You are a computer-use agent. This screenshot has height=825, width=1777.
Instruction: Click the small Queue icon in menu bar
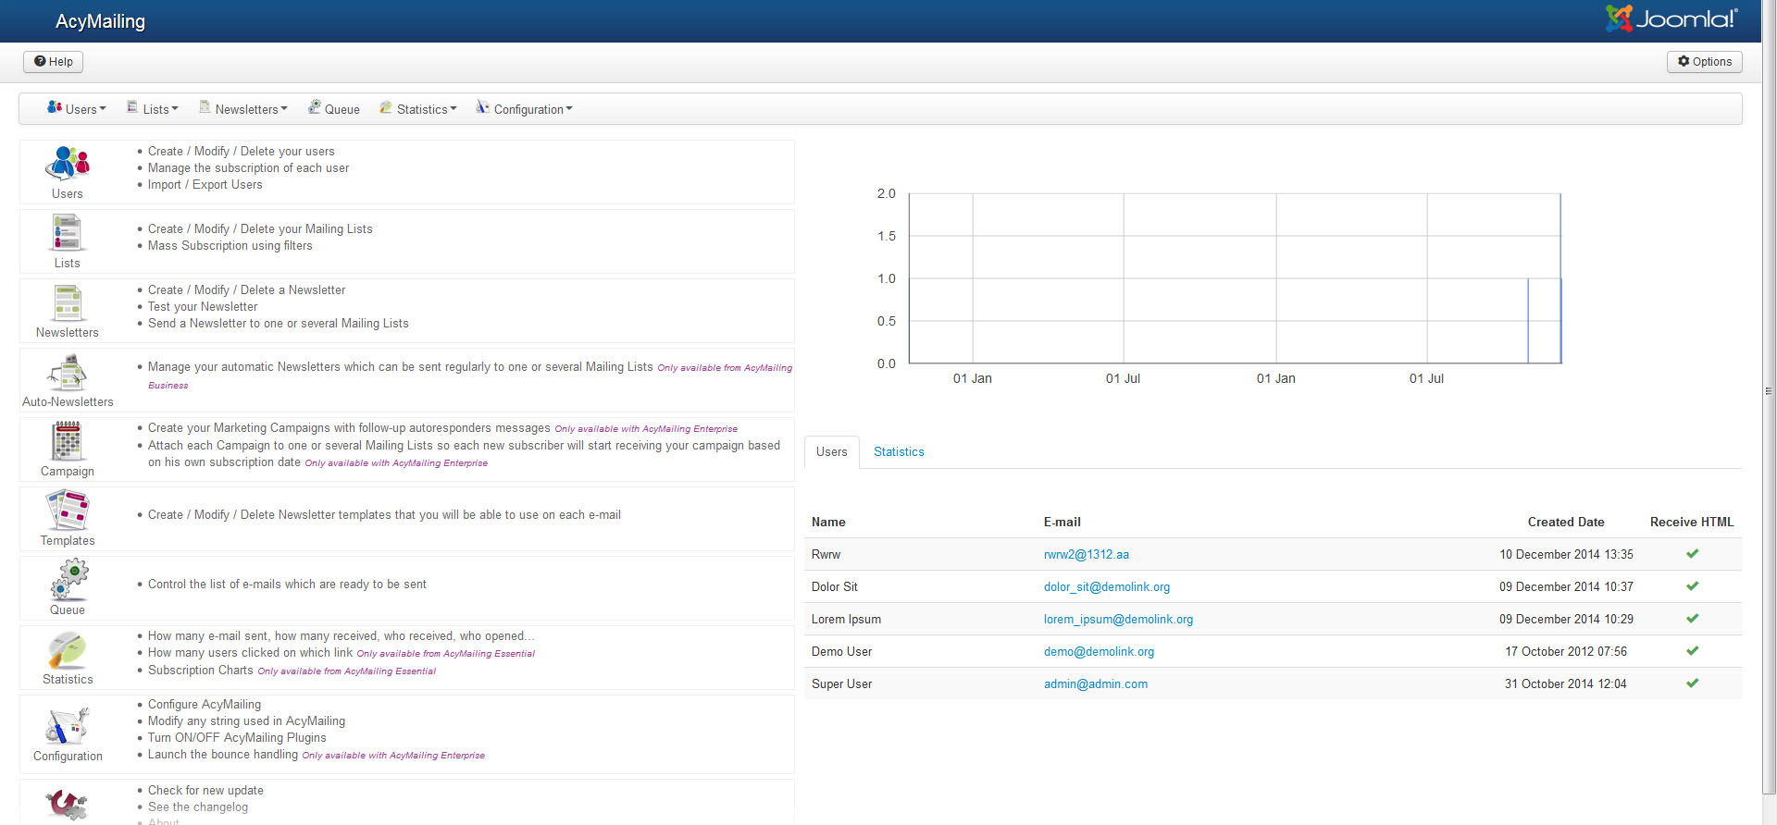315,107
